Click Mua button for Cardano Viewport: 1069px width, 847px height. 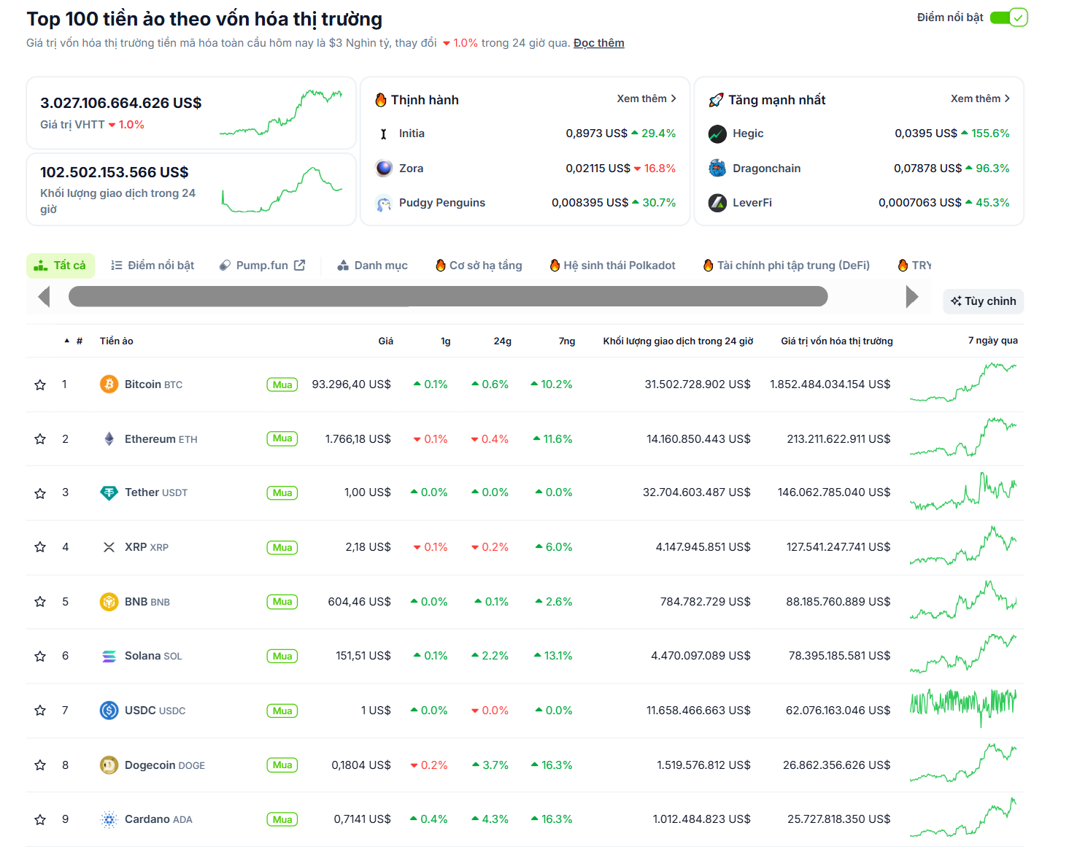coord(282,819)
